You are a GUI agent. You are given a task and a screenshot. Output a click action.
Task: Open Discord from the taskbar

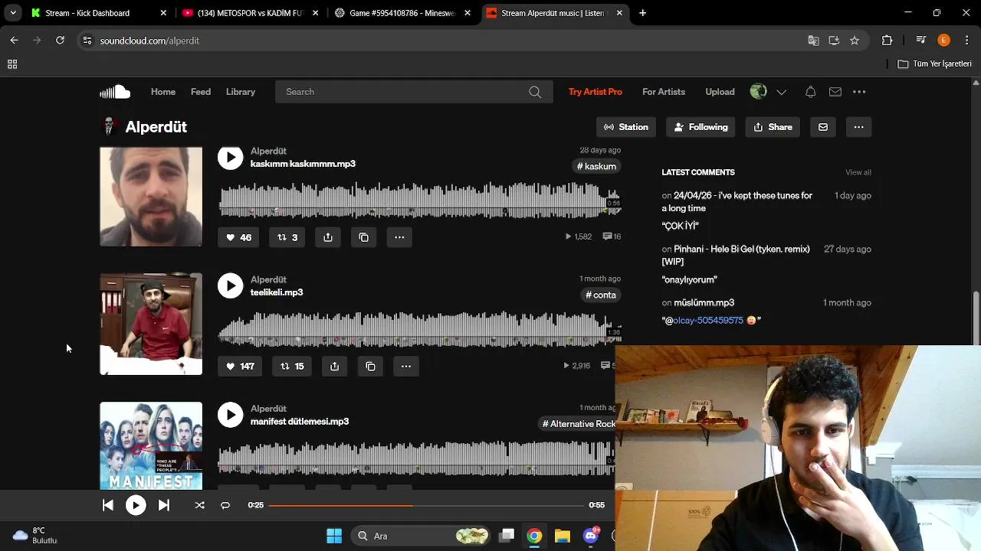coord(591,536)
